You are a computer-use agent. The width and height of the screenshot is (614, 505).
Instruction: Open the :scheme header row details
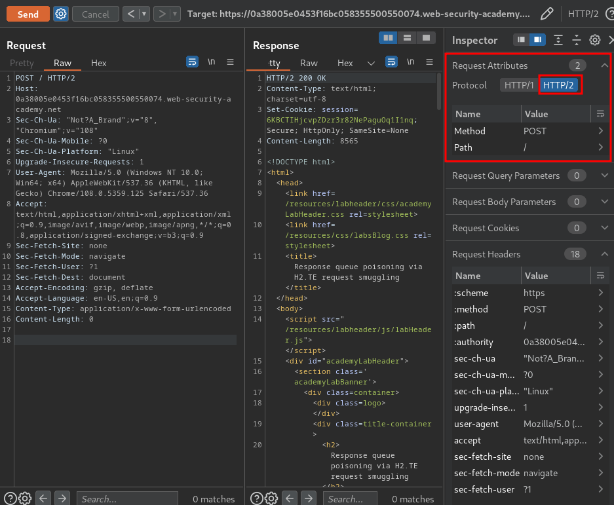600,292
